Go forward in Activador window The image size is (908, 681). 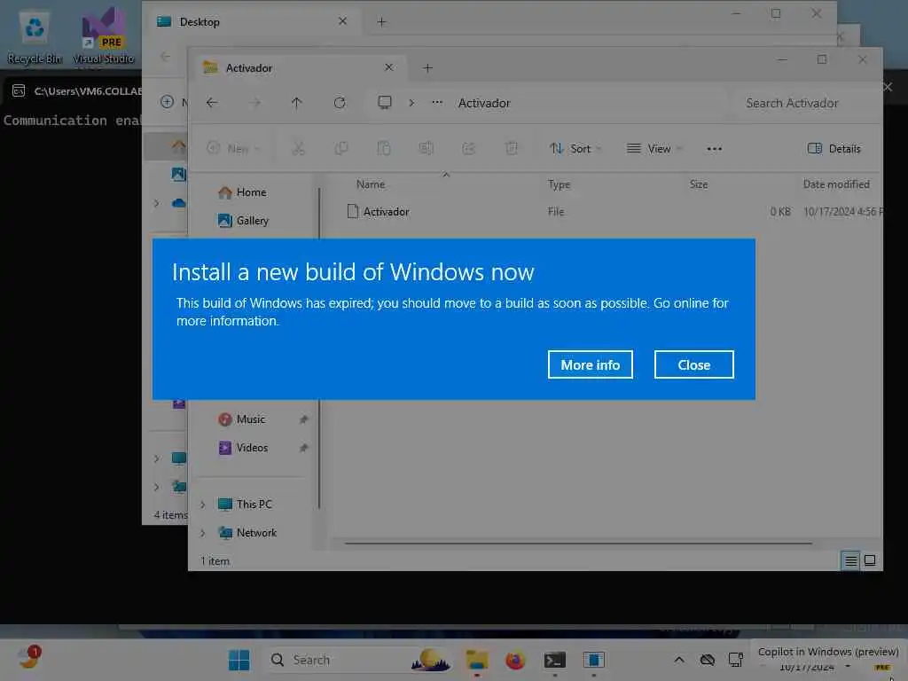[x=254, y=103]
